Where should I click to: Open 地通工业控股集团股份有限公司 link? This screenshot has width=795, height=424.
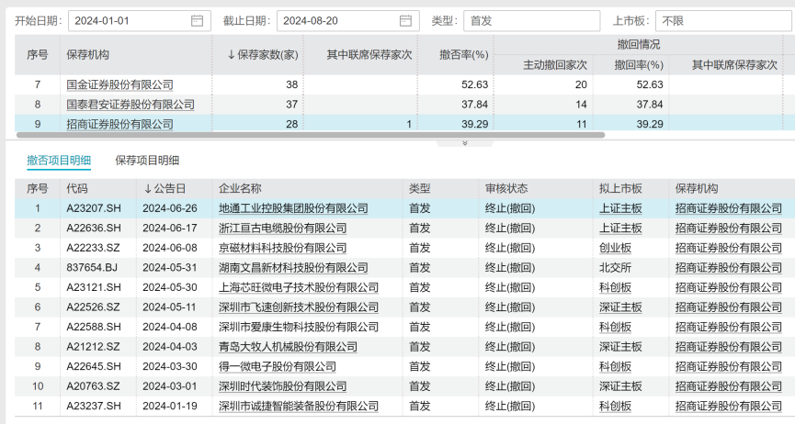coord(293,208)
